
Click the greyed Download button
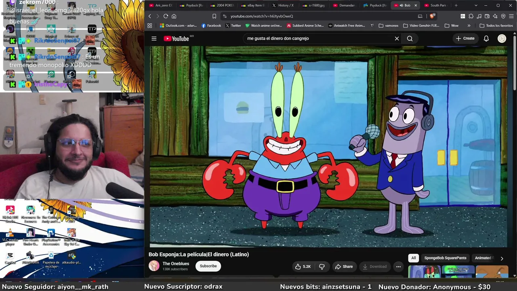click(374, 266)
